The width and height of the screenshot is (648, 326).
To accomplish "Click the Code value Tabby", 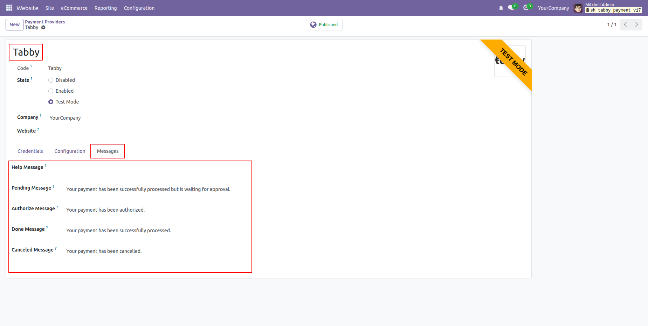I will 55,68.
